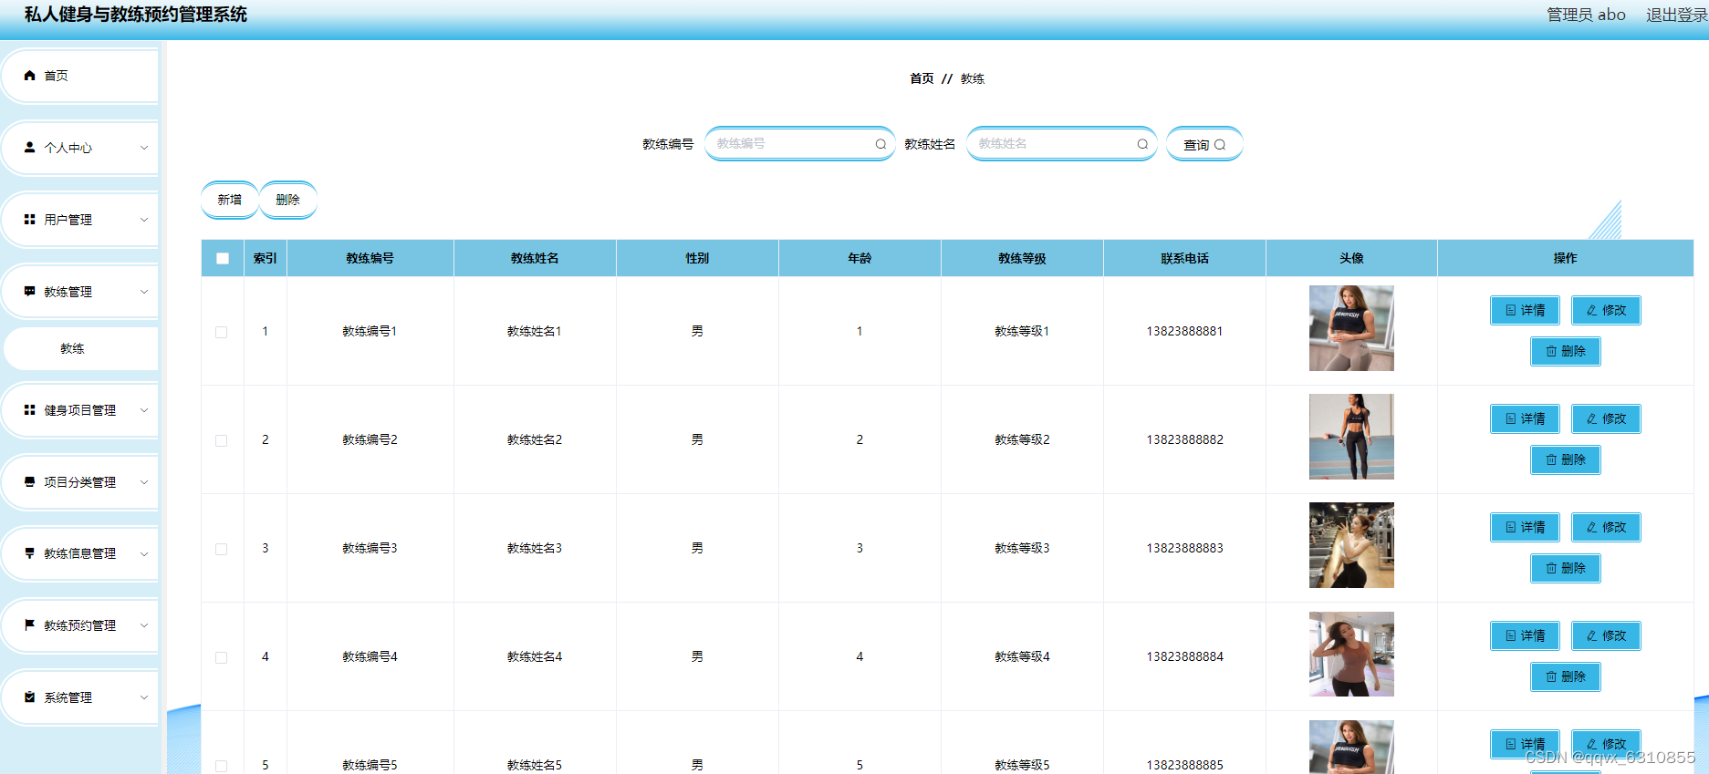Open avatar thumbnail for 教练姓名2
The height and width of the screenshot is (774, 1709).
pos(1351,437)
